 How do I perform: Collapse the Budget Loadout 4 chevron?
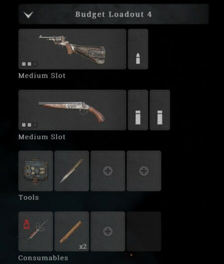click(x=28, y=14)
